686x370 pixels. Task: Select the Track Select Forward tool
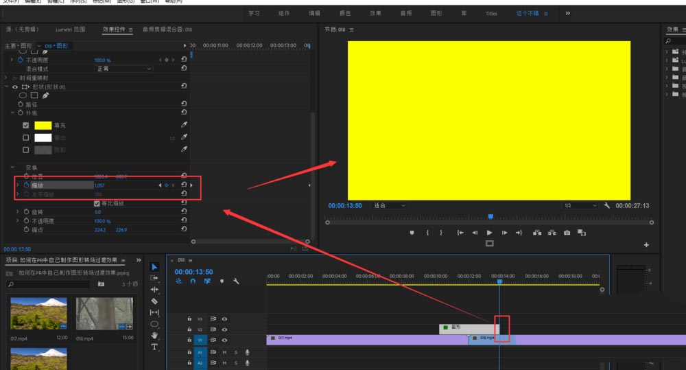click(154, 278)
